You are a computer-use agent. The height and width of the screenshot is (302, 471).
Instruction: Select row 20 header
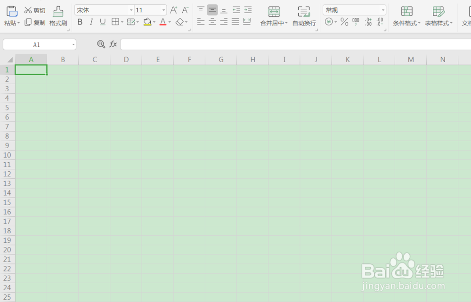pos(7,250)
